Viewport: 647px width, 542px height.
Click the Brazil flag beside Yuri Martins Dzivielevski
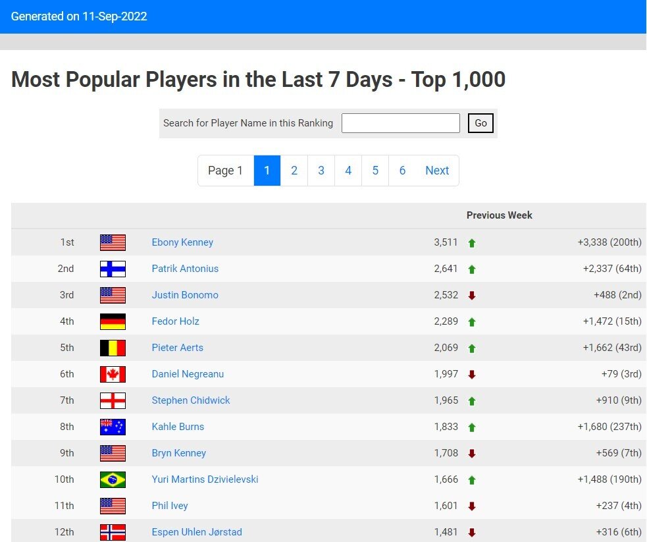click(x=113, y=479)
